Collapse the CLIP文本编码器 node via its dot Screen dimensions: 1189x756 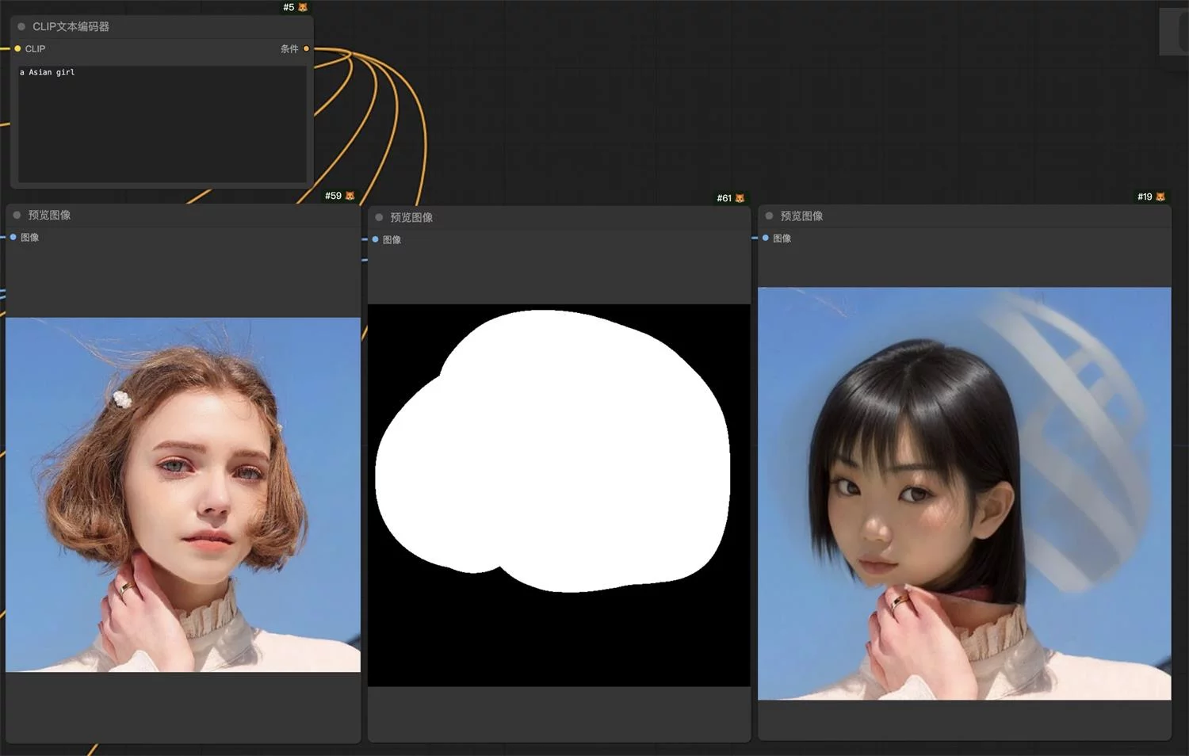21,26
